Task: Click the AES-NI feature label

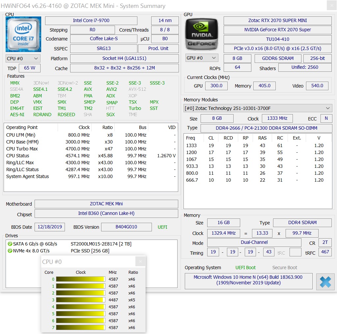Action: click(x=17, y=115)
